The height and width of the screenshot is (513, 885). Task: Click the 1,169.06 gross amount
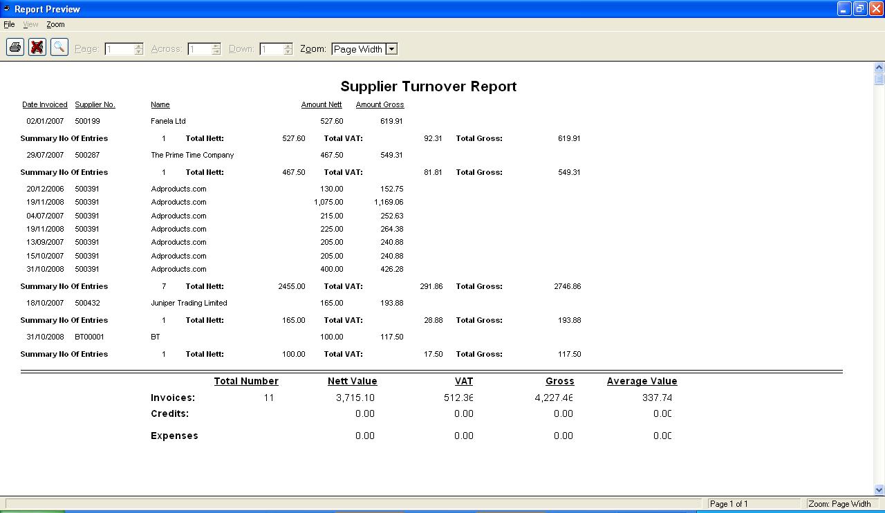[389, 202]
